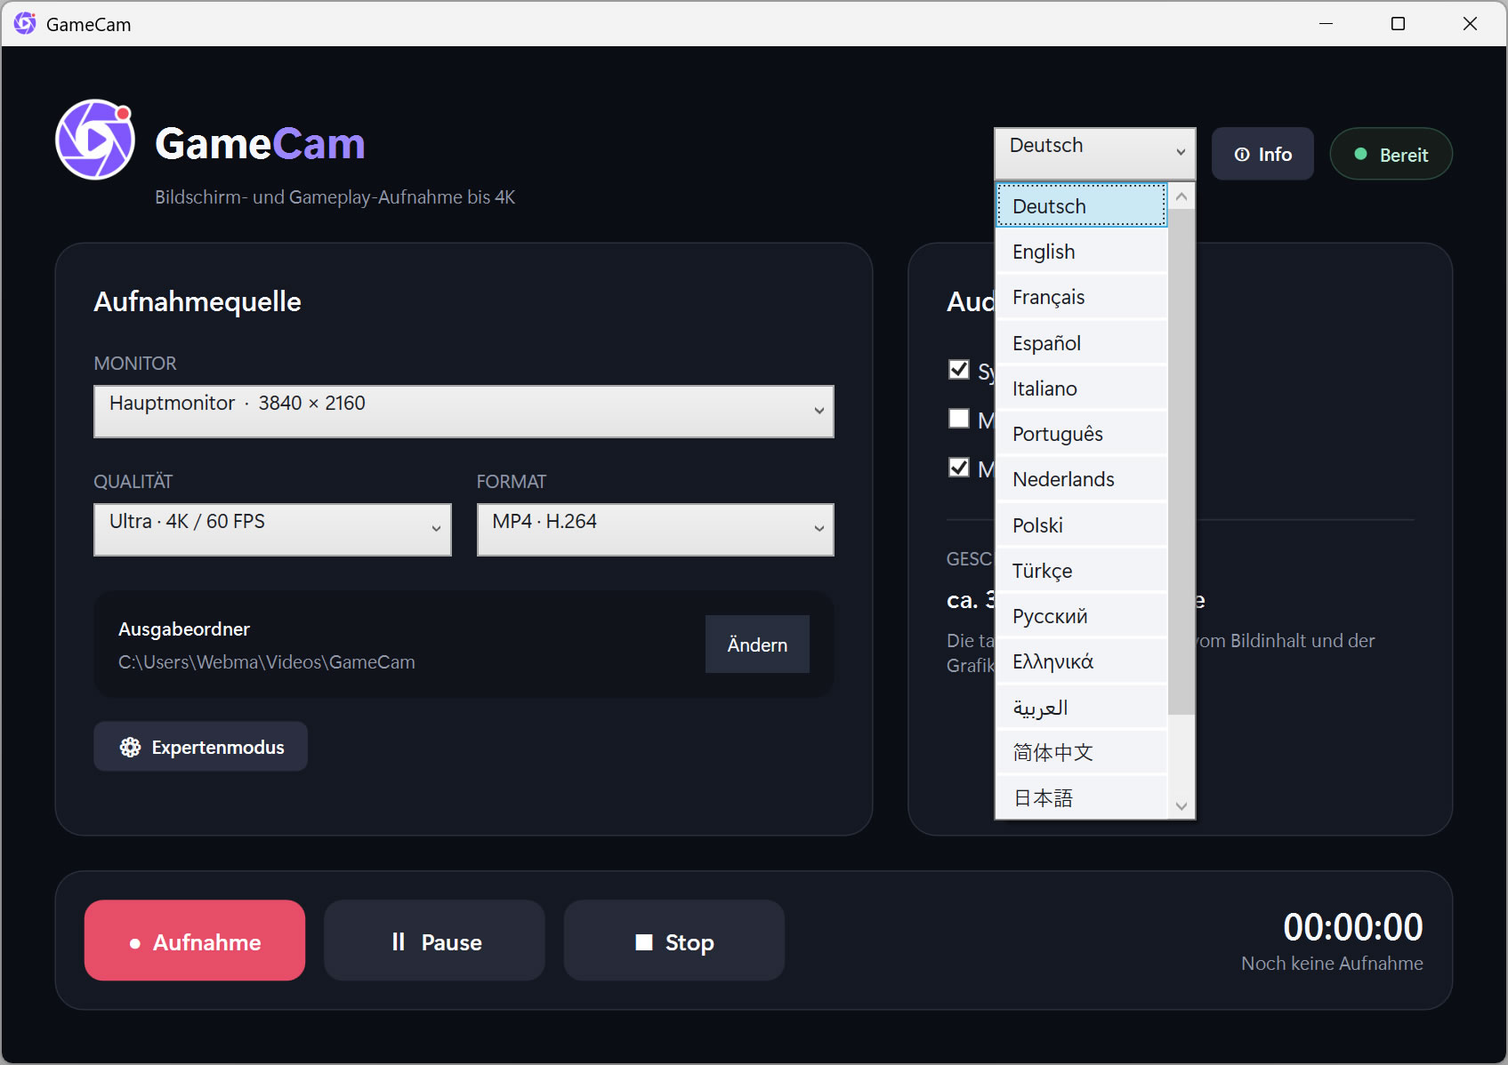1508x1065 pixels.
Task: Click the Bereit status pill
Action: click(1391, 154)
